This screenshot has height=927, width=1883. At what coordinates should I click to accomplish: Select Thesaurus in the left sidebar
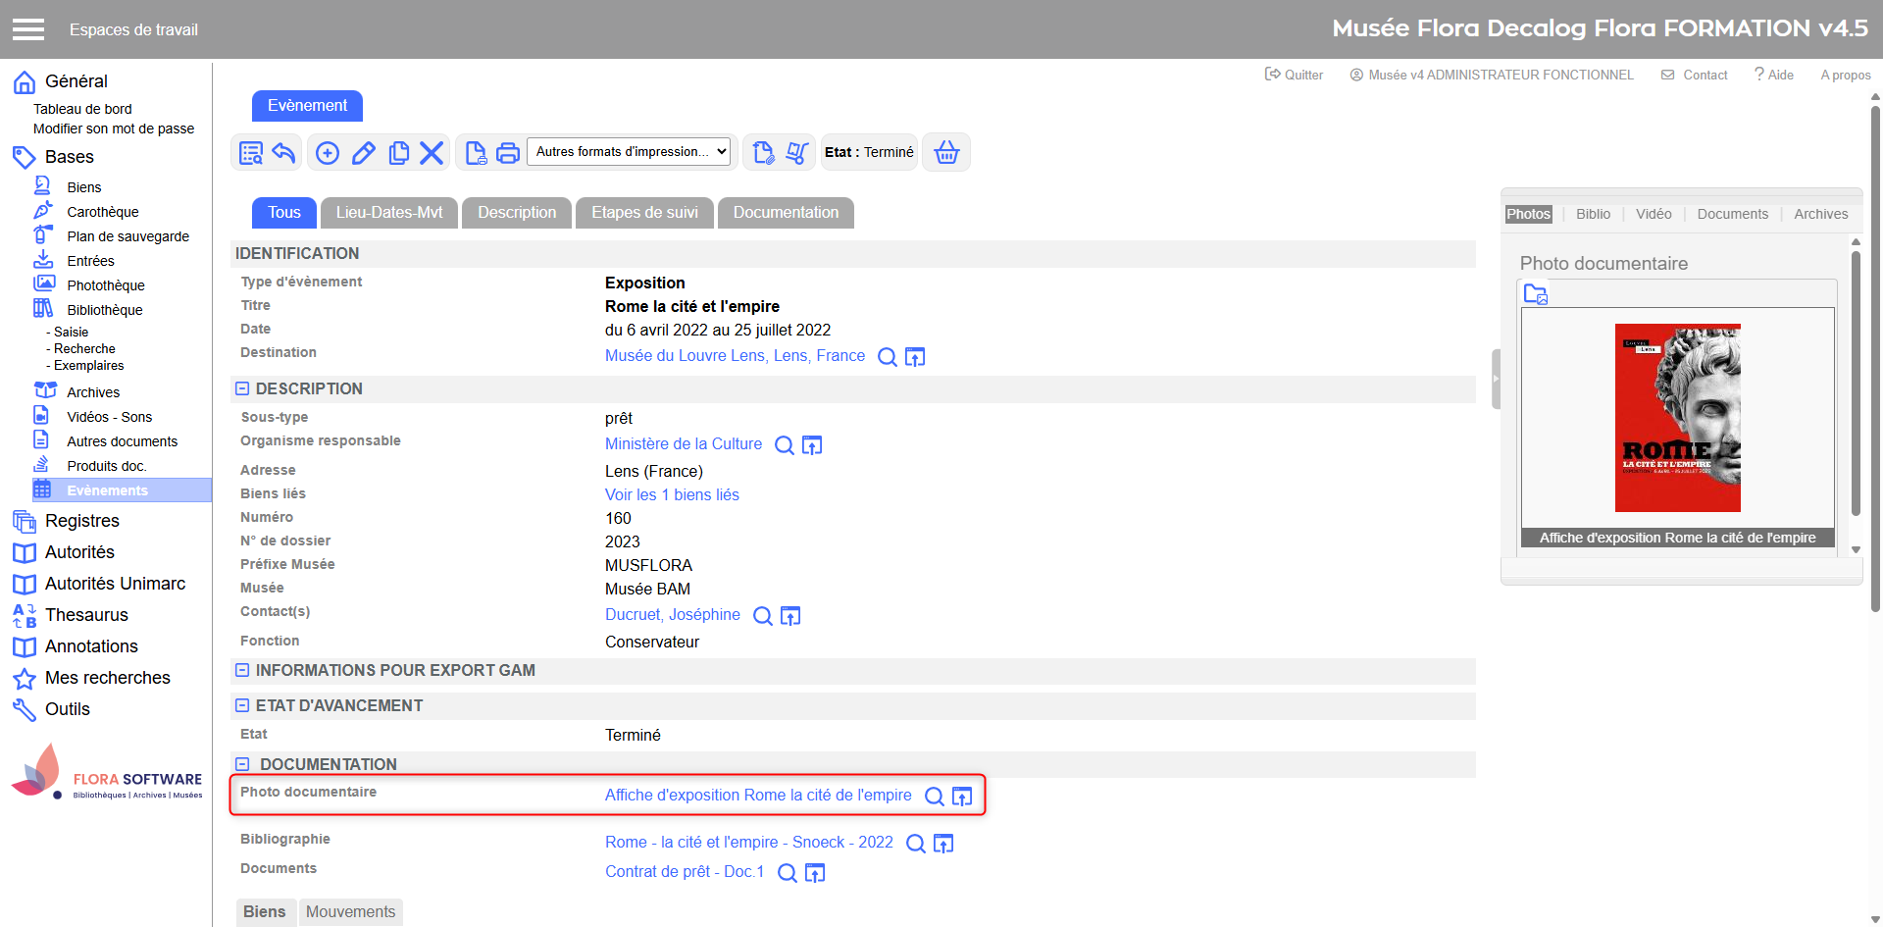[86, 615]
